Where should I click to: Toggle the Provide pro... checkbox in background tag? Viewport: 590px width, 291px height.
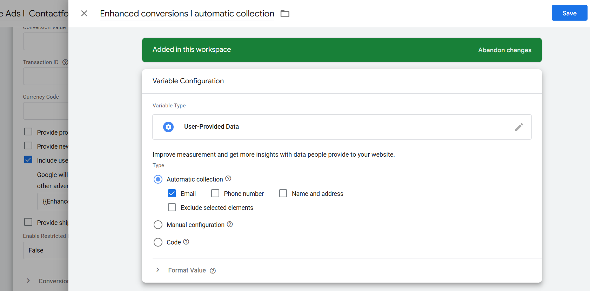click(28, 132)
